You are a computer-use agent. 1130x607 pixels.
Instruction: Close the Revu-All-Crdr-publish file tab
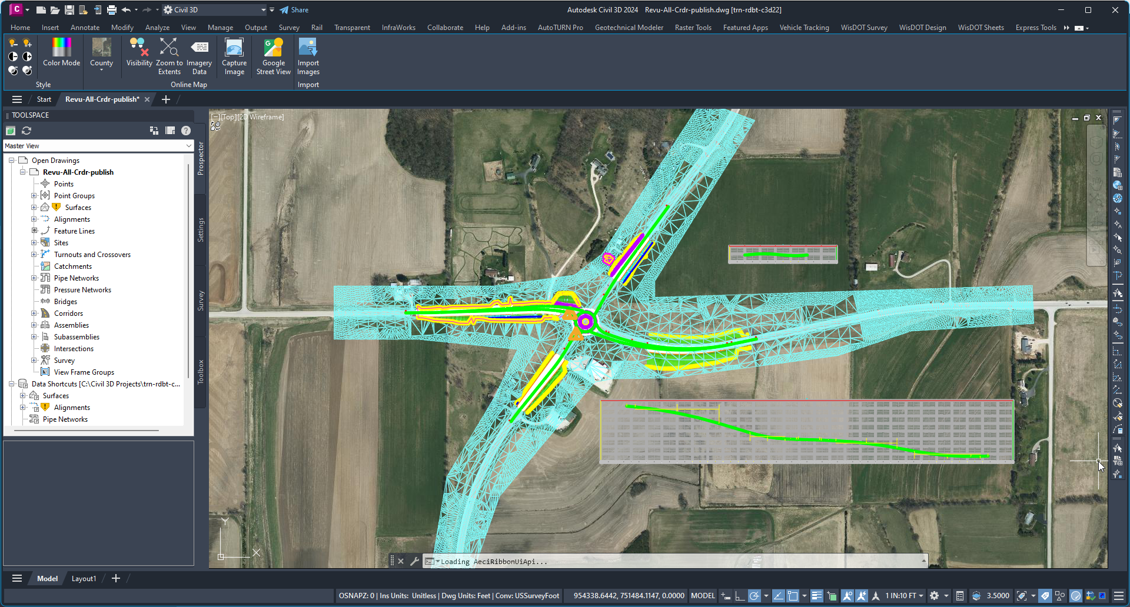pyautogui.click(x=147, y=99)
